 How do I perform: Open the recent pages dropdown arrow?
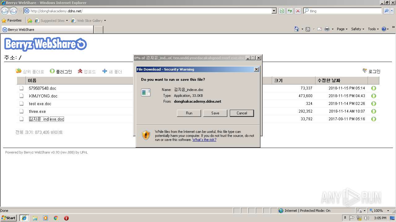coord(20,11)
